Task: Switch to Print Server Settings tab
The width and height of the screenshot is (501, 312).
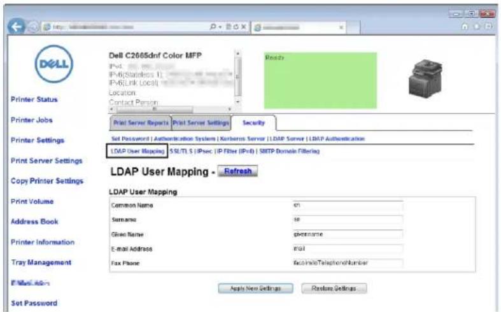Action: (201, 123)
